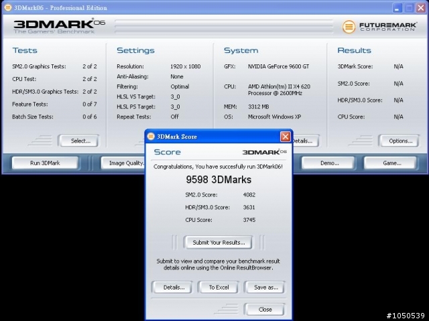Click Anti-Aliasing value 'None'

[x=177, y=76]
